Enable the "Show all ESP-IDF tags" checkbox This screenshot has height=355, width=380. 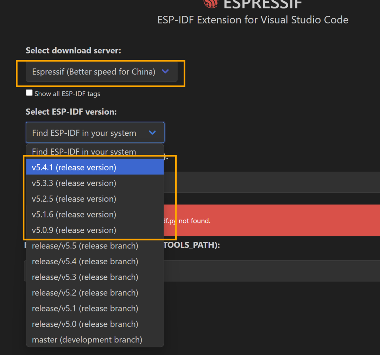click(x=29, y=93)
